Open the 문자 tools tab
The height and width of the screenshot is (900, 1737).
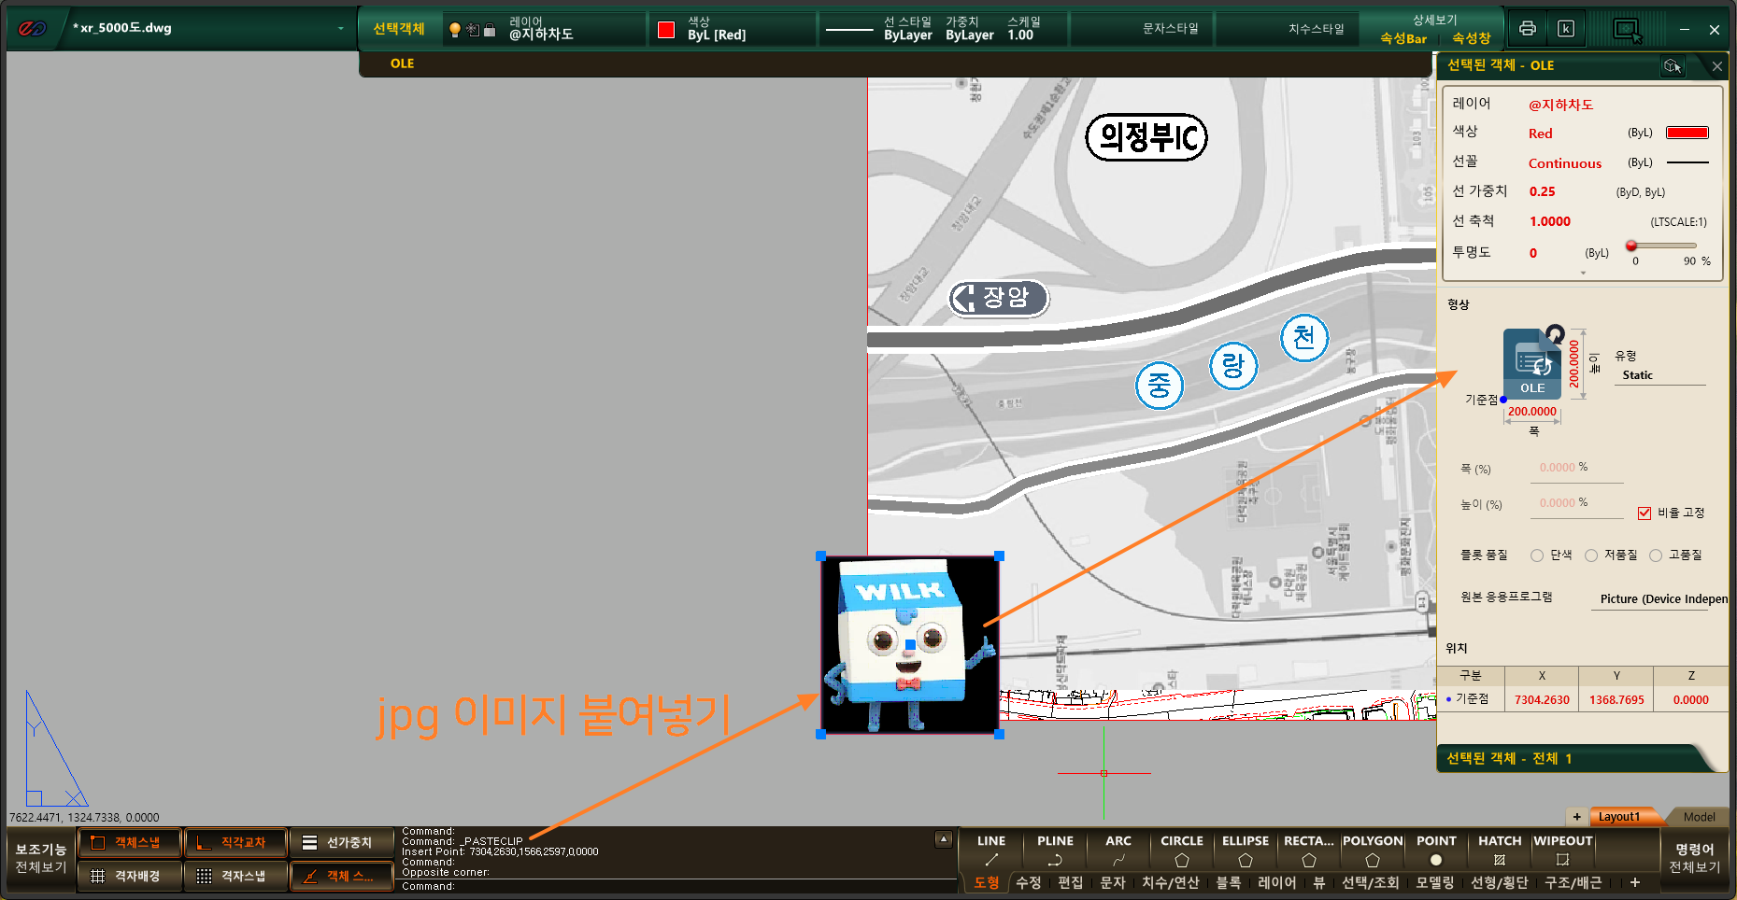(1113, 882)
